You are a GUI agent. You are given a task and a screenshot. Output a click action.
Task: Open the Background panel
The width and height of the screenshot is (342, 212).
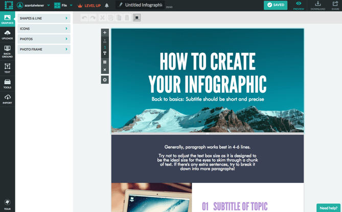[7, 51]
